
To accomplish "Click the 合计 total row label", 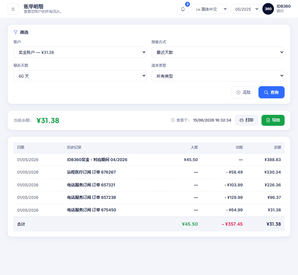I will [x=21, y=224].
